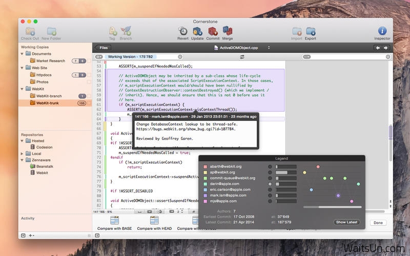410x256 pixels.
Task: Go to previous change with left arrow
Action: [x=378, y=48]
